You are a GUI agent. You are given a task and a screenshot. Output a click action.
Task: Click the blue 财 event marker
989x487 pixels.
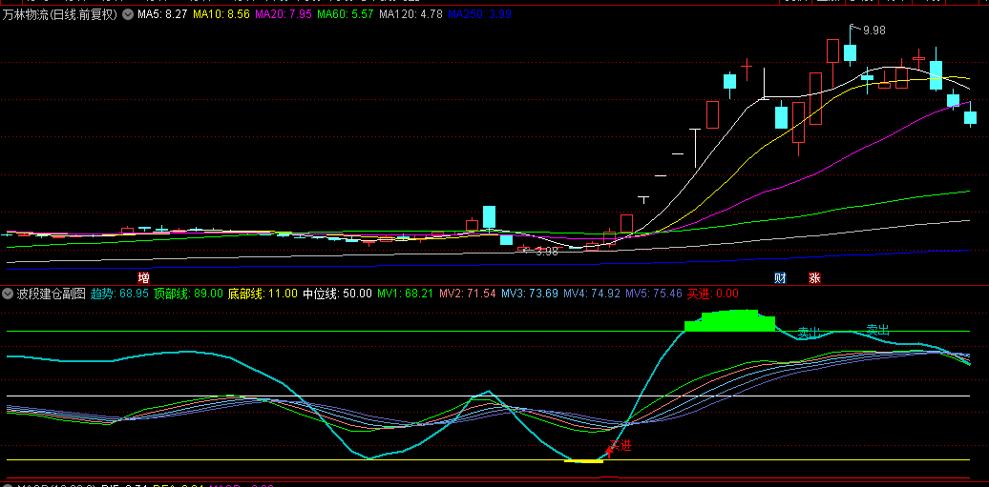[780, 278]
